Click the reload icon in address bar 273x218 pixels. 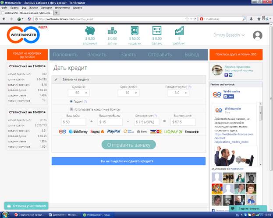point(195,19)
